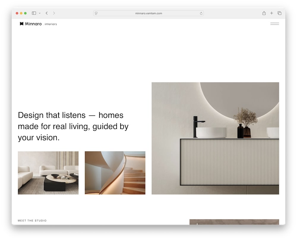Minimize the window with yellow button

21,13
